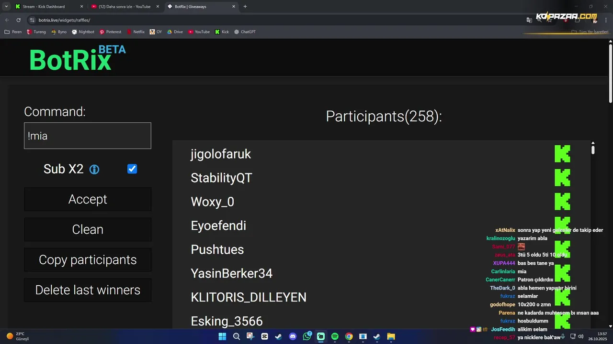
Task: Open the Windows Start menu
Action: [222, 336]
